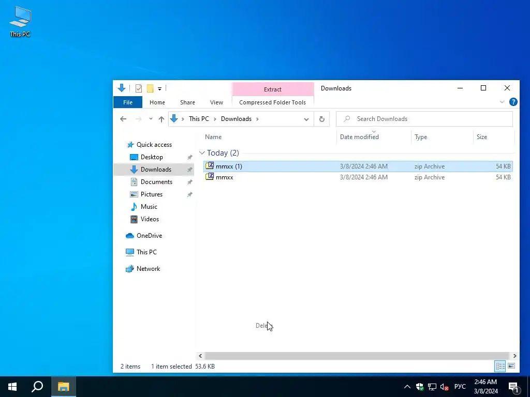Click the scrollbar left arrow
530x397 pixels.
click(200, 356)
